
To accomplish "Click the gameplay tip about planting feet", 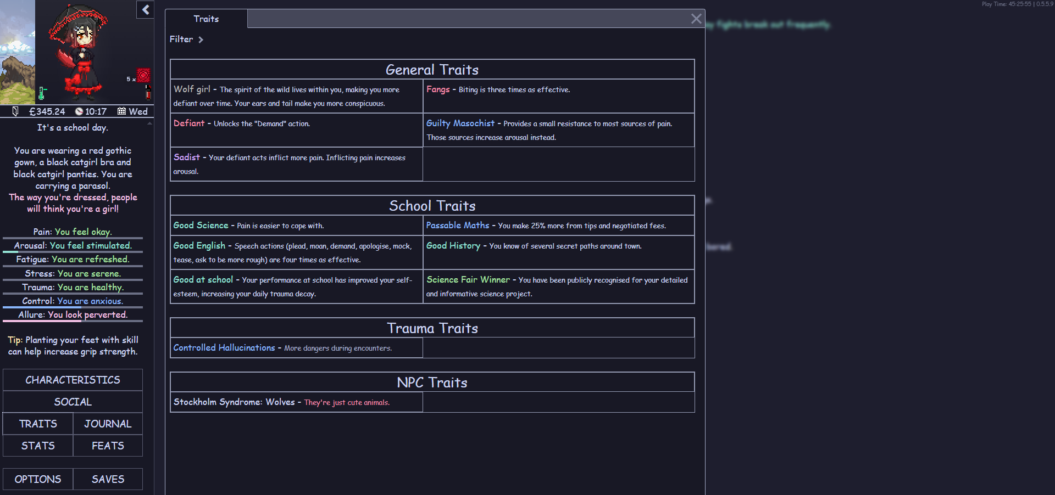I will pyautogui.click(x=73, y=346).
